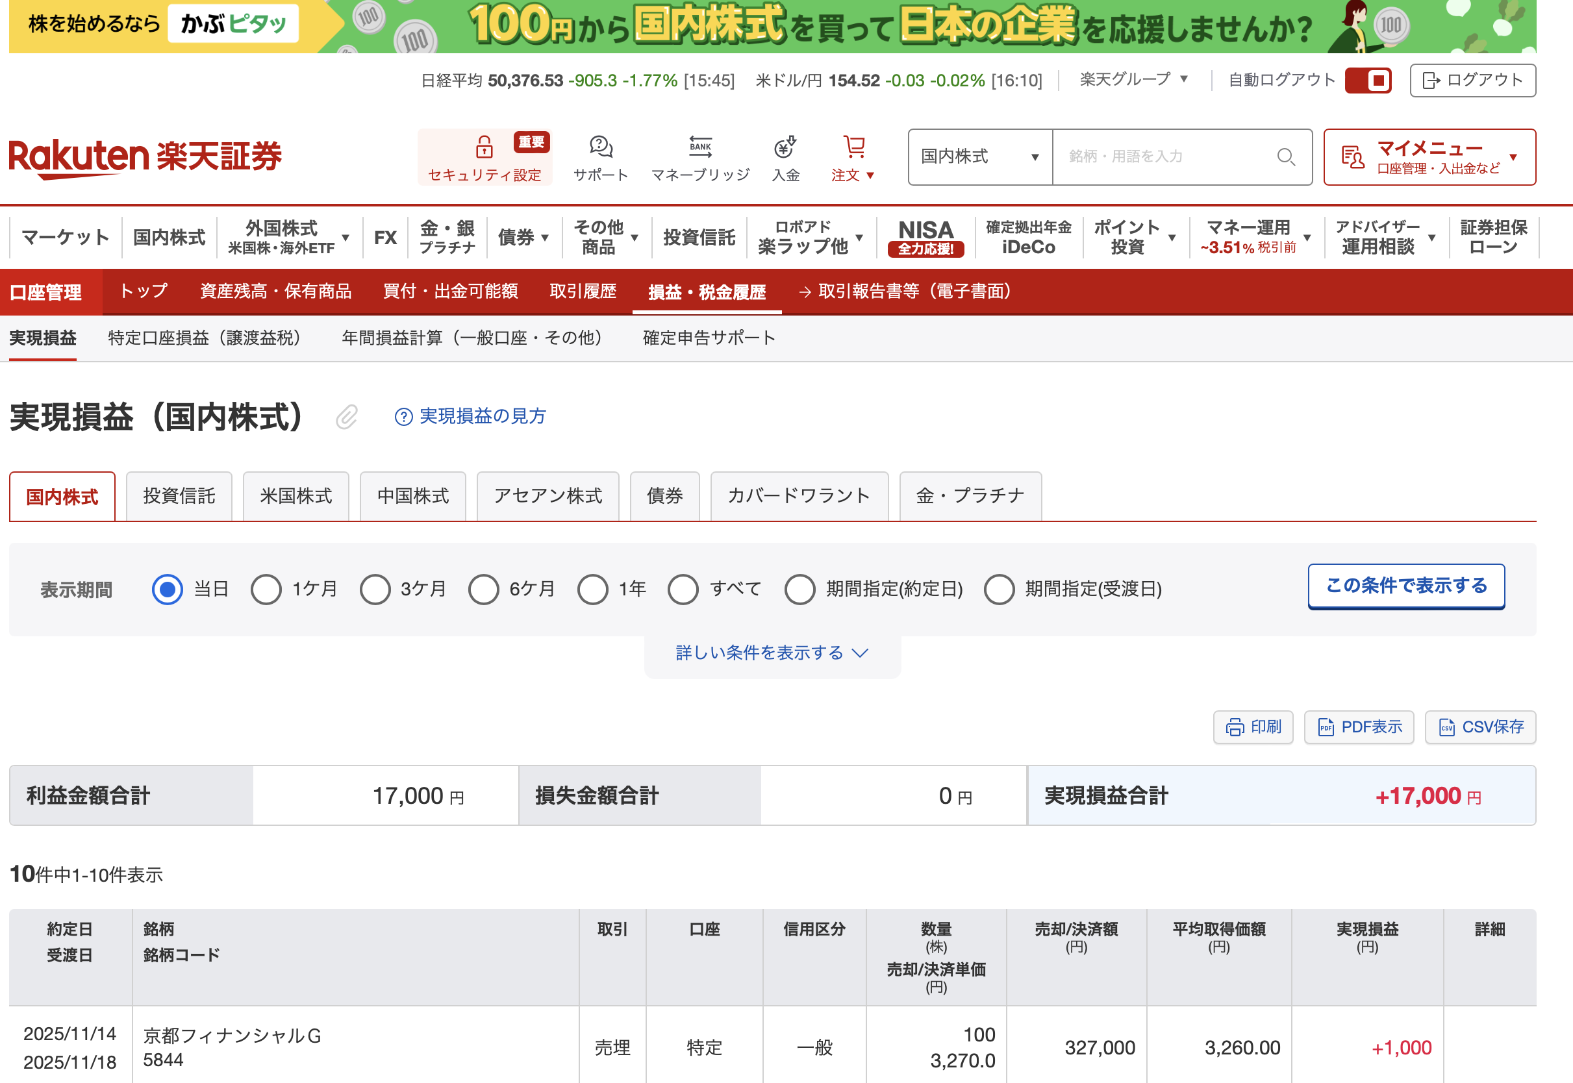The width and height of the screenshot is (1573, 1083).
Task: Select the すべて display period radio
Action: tap(683, 589)
